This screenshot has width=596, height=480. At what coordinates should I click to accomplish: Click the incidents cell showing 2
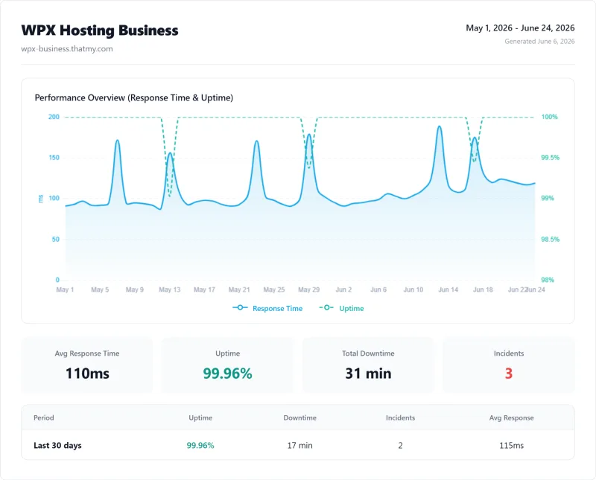pos(400,446)
